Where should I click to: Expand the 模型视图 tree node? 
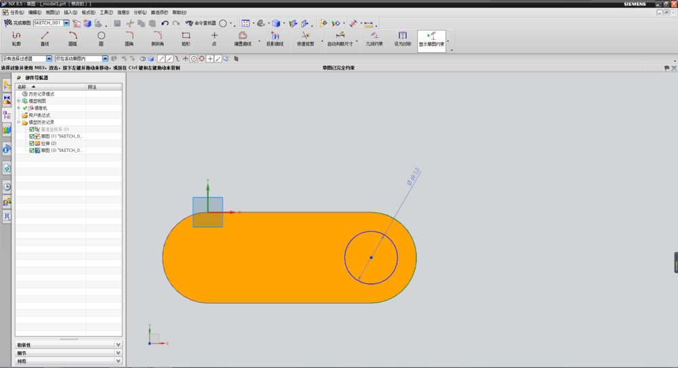19,101
